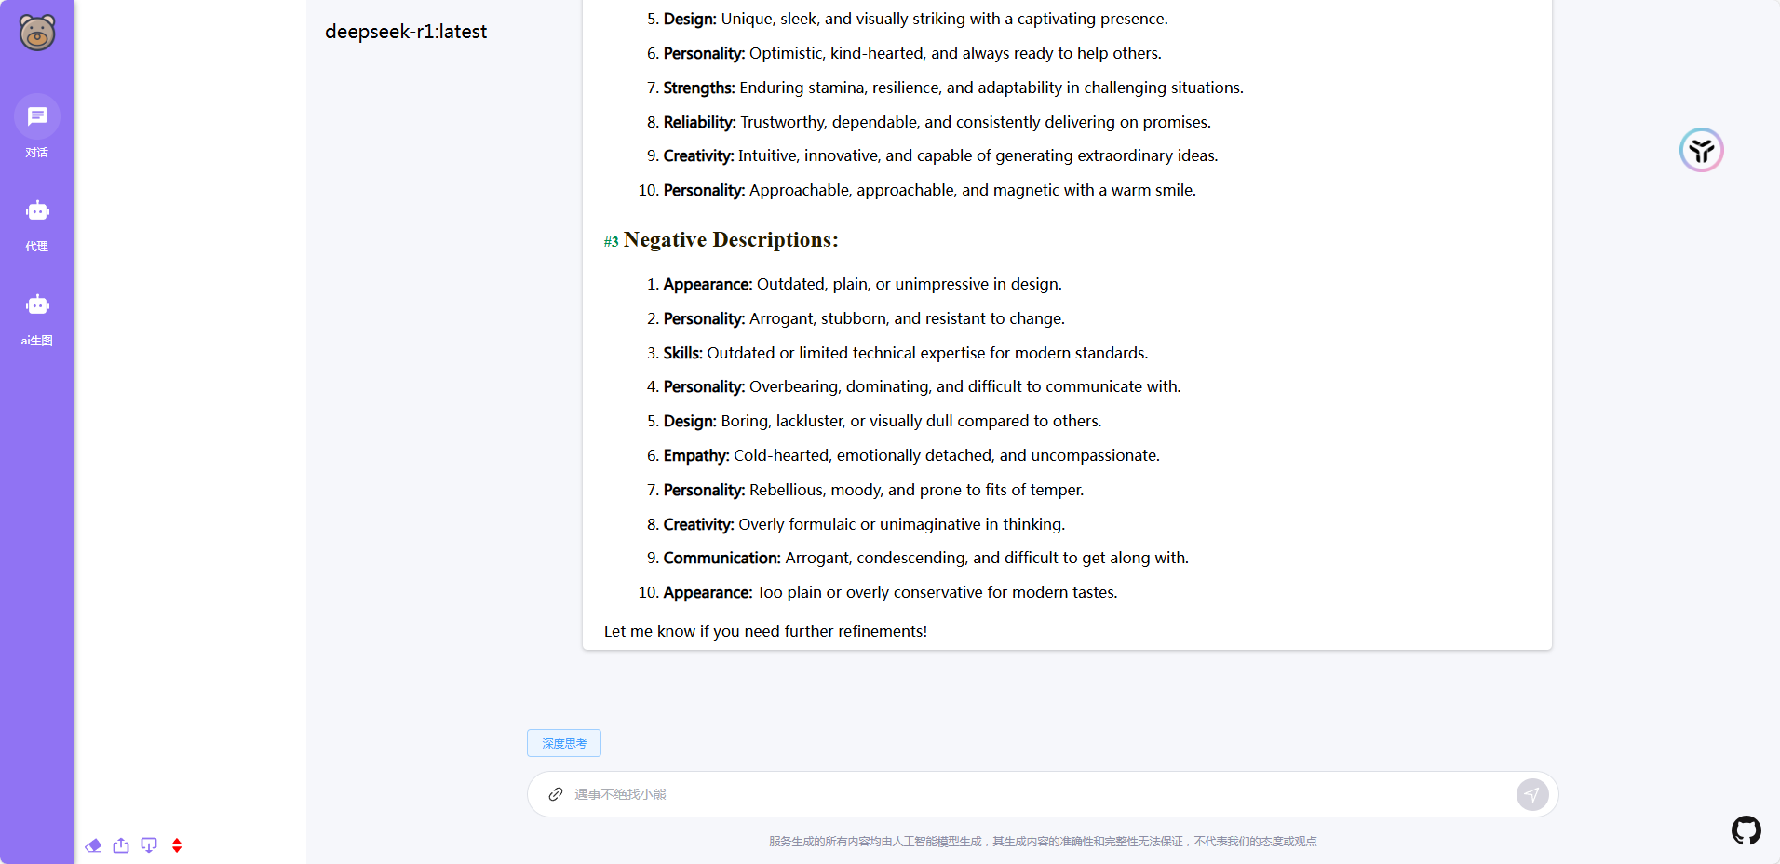Viewport: 1780px width, 864px height.
Task: Toggle the 深度思考 deep thinking mode
Action: pyautogui.click(x=564, y=743)
